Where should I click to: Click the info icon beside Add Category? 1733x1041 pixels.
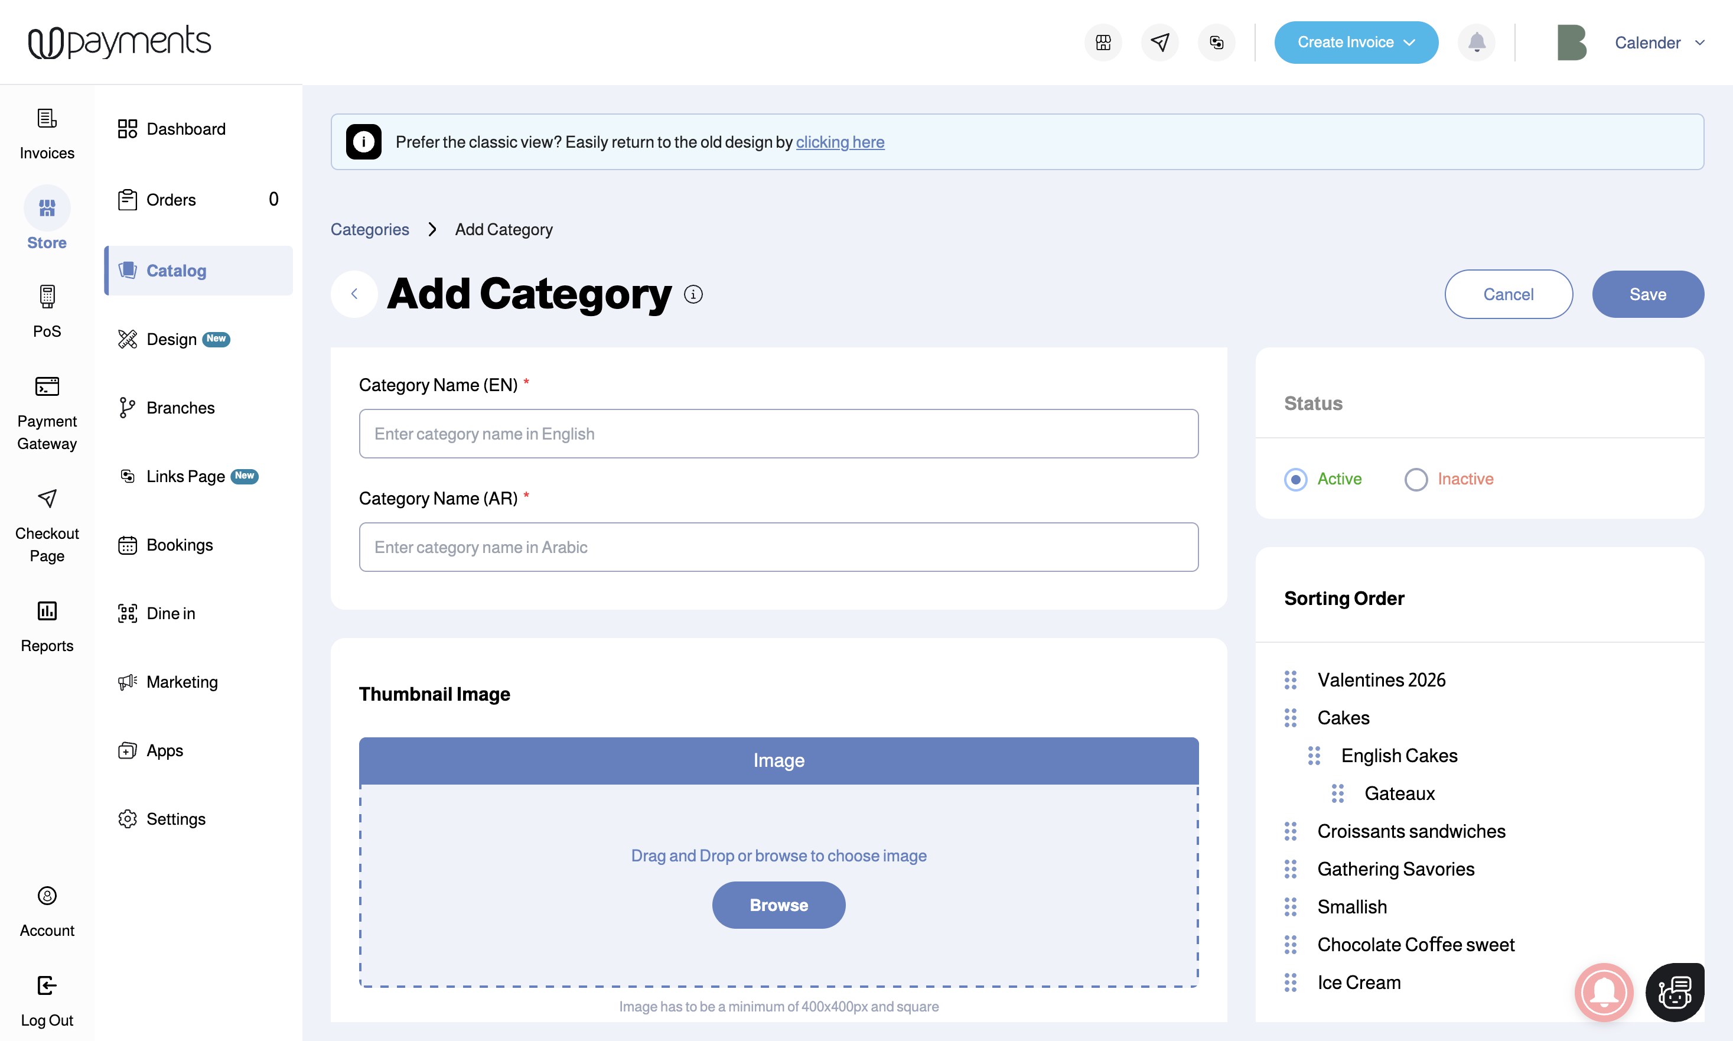tap(693, 295)
